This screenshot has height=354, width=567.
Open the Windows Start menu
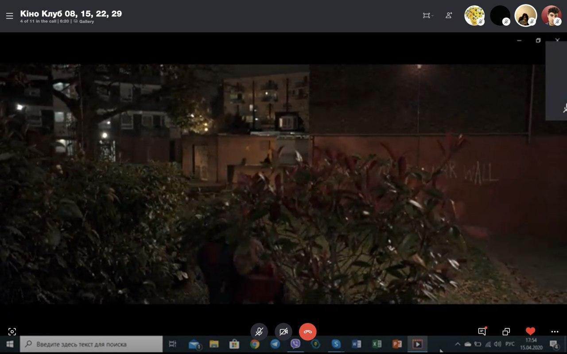coord(10,344)
